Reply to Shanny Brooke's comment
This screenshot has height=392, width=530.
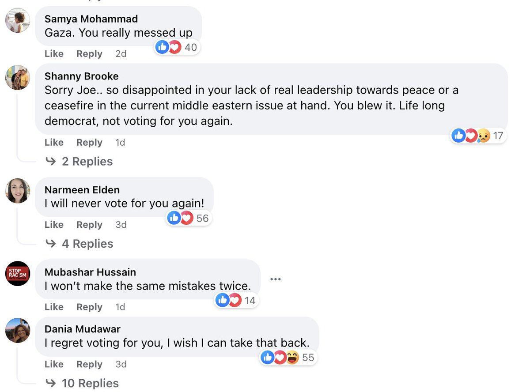pos(89,143)
